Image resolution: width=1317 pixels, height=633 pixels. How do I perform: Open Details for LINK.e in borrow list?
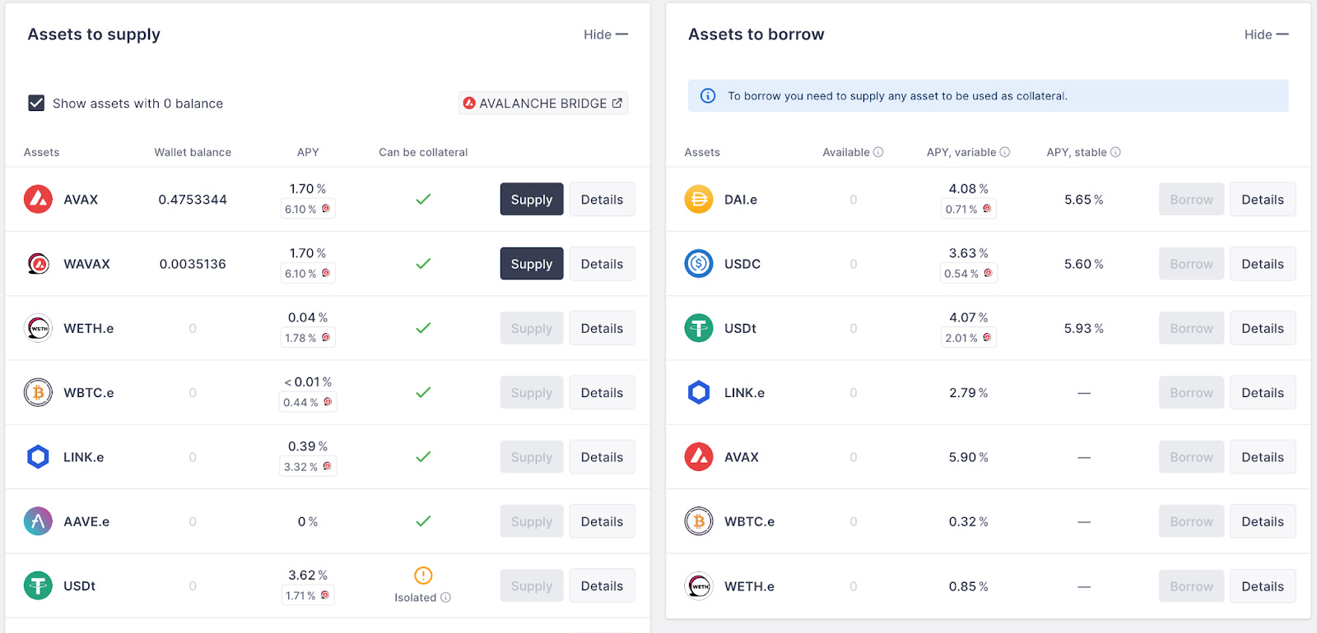pyautogui.click(x=1262, y=393)
